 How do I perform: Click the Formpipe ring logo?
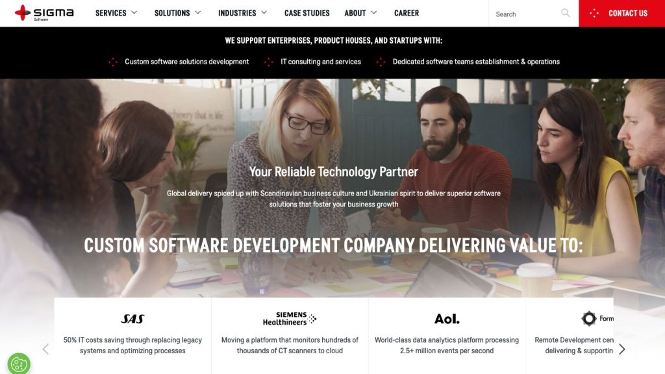pos(588,318)
